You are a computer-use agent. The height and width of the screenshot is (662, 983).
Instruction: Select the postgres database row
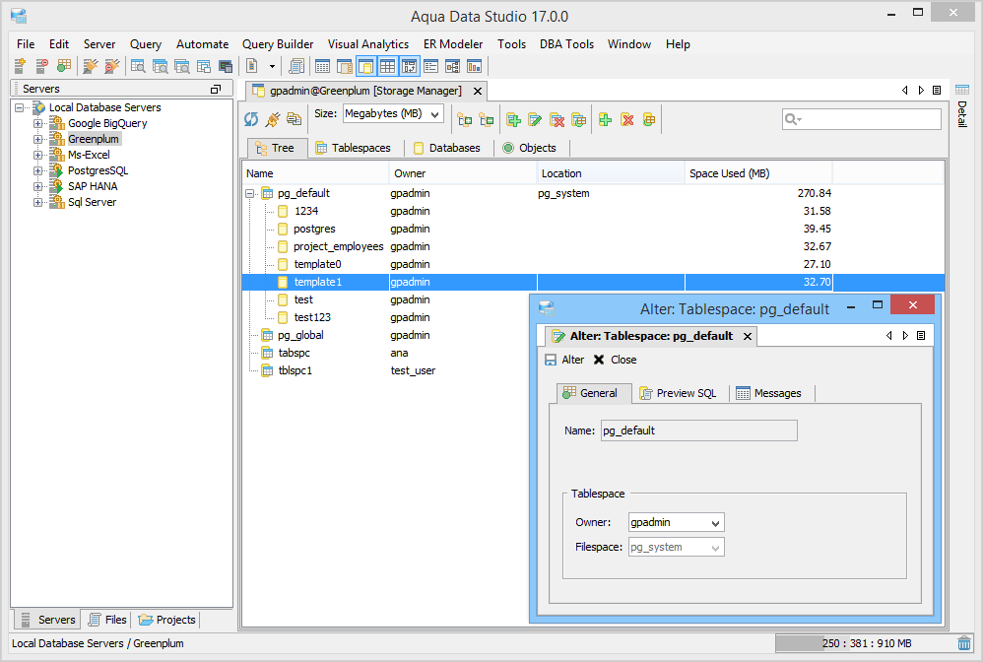[593, 229]
